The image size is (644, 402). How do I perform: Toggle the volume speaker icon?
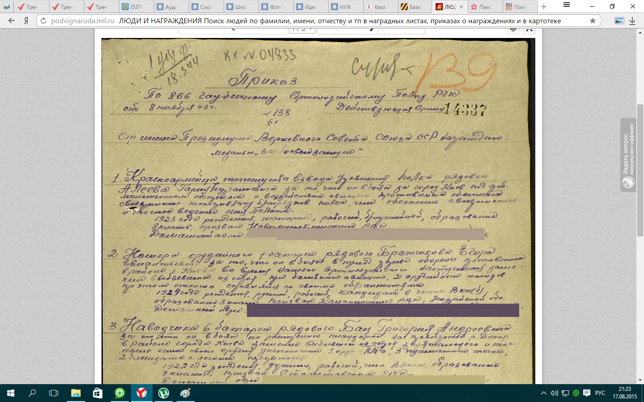click(555, 393)
